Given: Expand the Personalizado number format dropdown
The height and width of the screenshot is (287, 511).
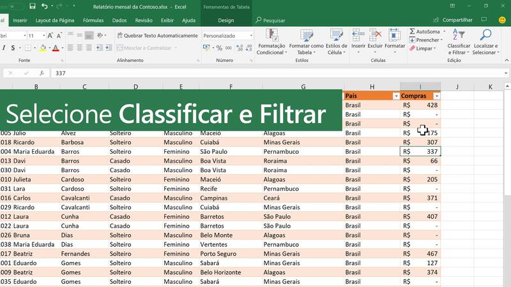Looking at the screenshot, I should (x=251, y=36).
